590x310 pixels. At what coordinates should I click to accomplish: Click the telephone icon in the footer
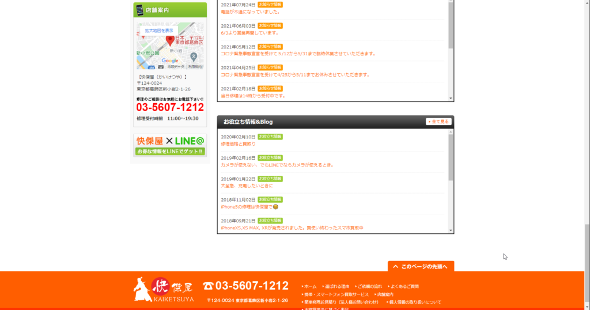(208, 286)
